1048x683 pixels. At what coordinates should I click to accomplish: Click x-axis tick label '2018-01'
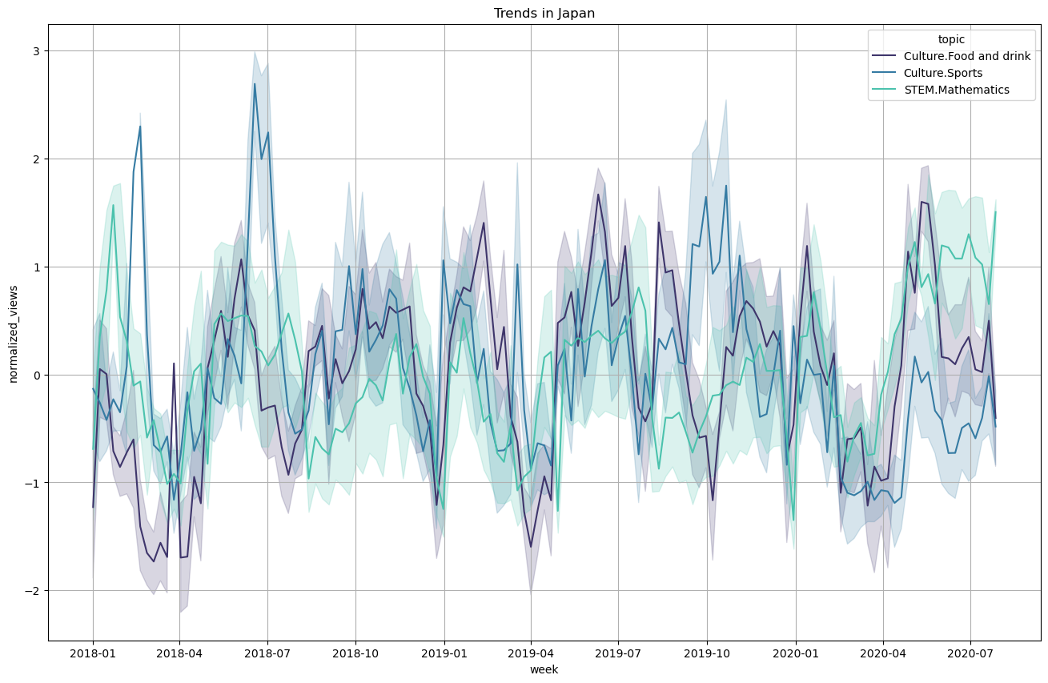coord(93,653)
